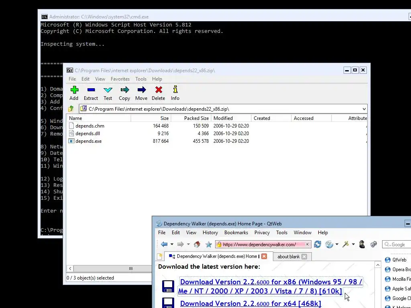Click the depends.exe file icon in 7-Zip

tap(71, 141)
